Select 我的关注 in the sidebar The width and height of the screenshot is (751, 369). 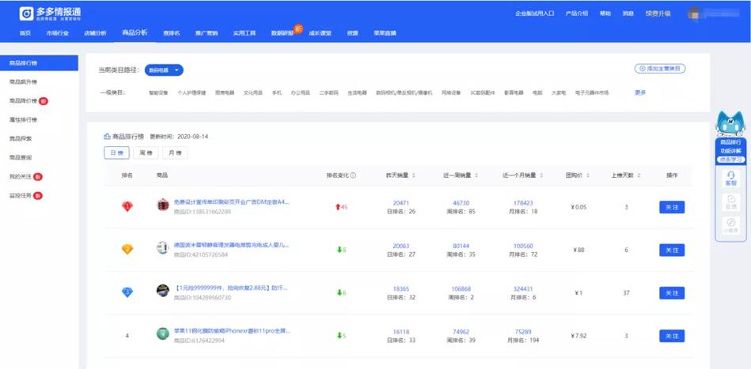(x=21, y=176)
